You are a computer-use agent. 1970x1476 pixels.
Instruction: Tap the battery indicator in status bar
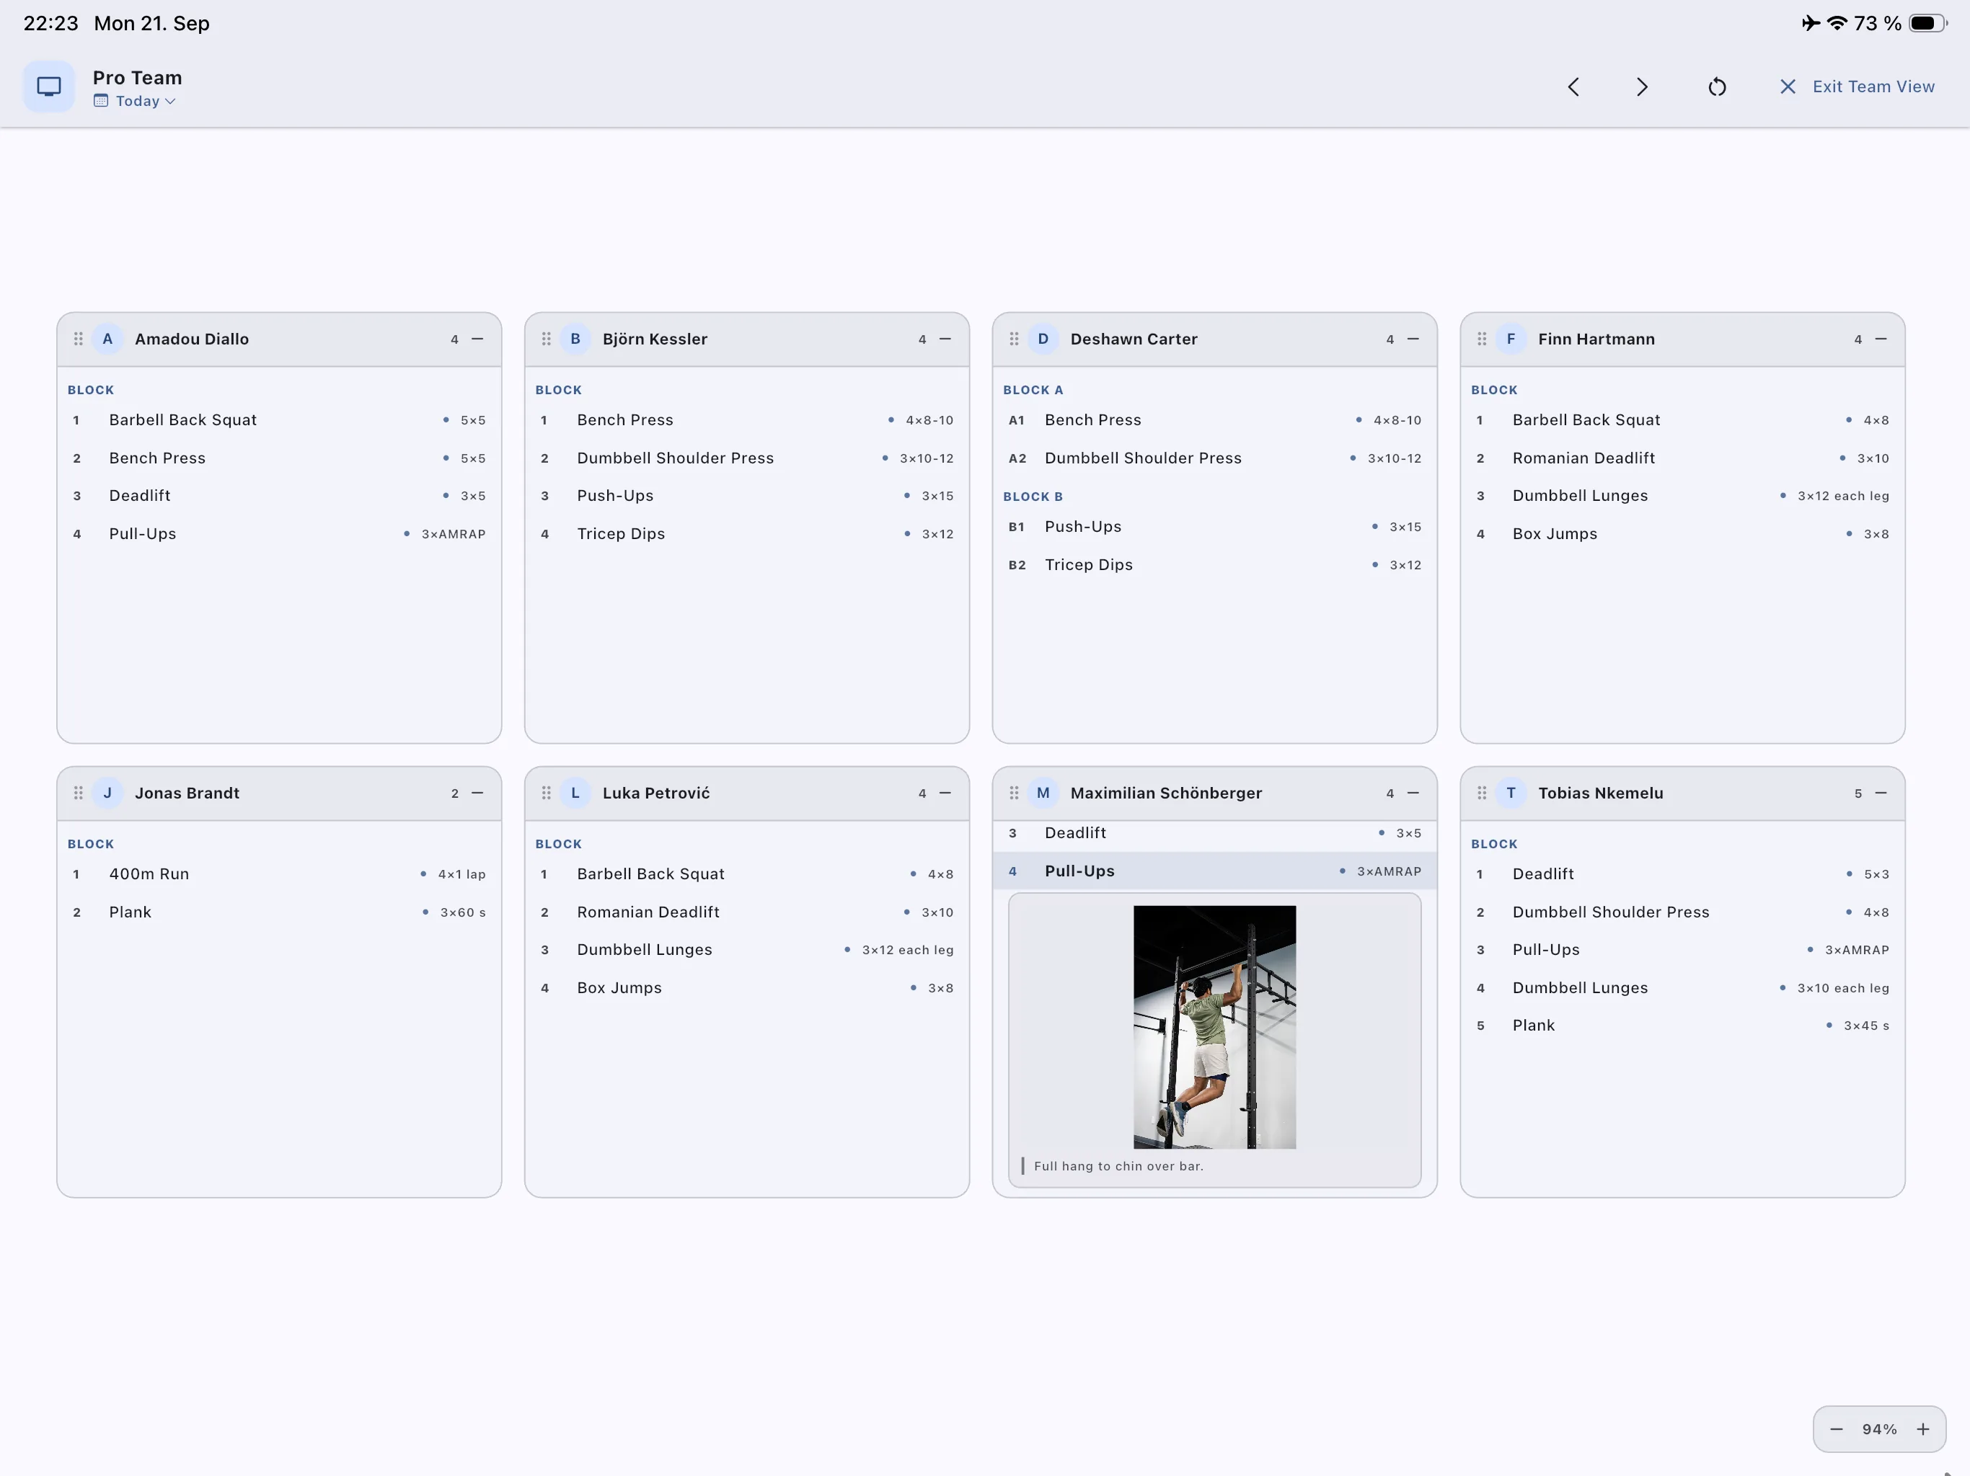point(1928,23)
